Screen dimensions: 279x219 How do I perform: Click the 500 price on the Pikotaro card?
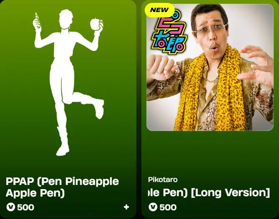click(168, 207)
